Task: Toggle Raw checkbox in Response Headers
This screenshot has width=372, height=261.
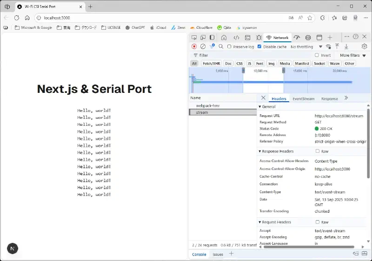Action: [318, 151]
